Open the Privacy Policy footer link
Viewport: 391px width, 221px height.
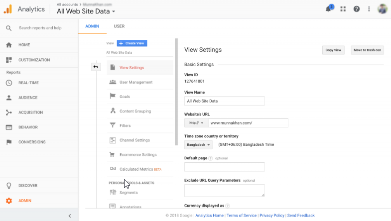click(x=272, y=216)
